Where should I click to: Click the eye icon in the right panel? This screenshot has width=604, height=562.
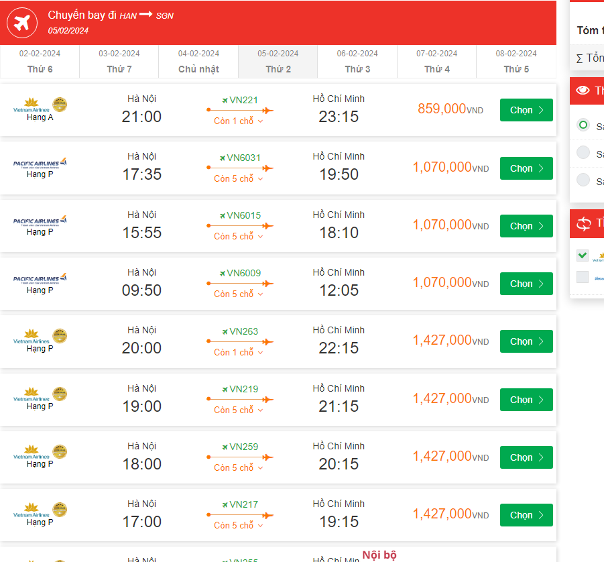click(583, 91)
